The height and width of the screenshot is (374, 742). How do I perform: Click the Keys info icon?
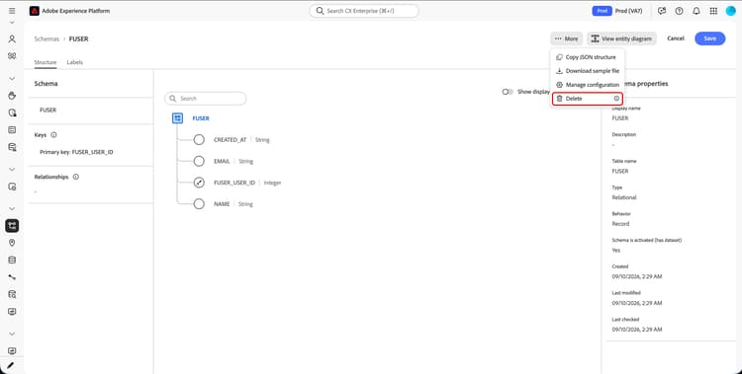coord(53,134)
